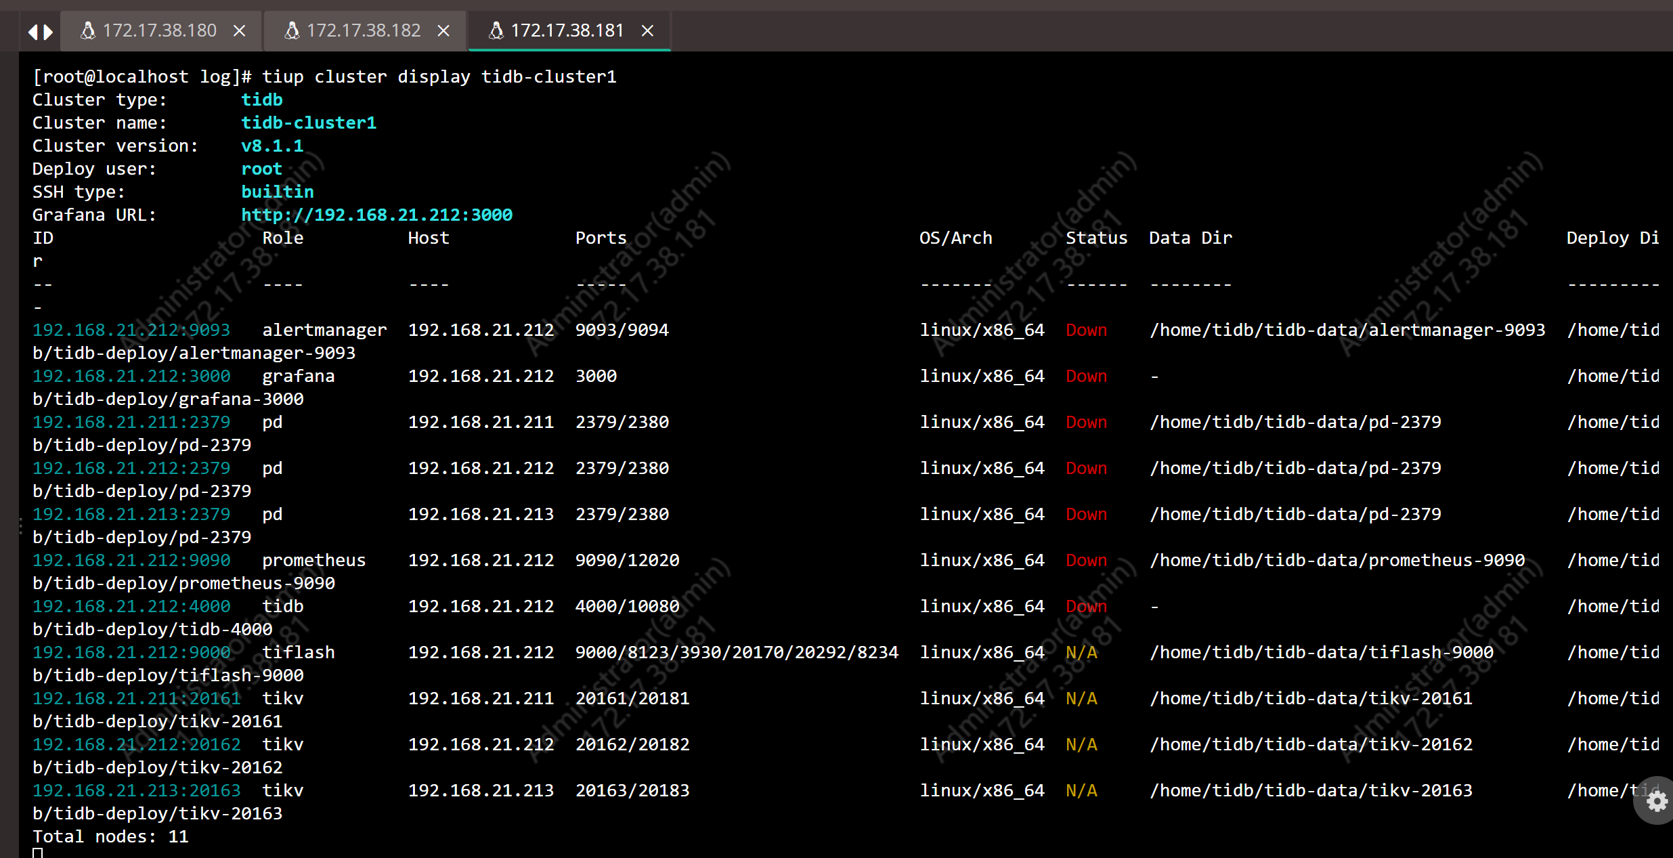Click the cluster name value tidb-cluster1
Viewport: 1673px width, 858px height.
tap(309, 123)
